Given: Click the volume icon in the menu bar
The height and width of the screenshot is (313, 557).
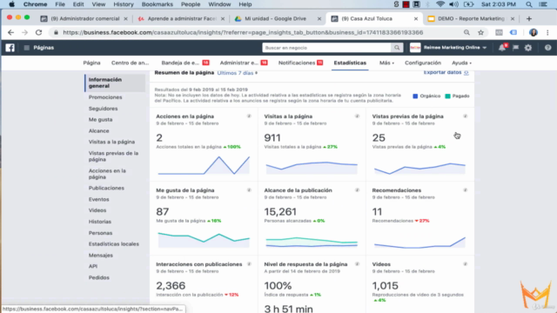Looking at the screenshot, I should coord(453,4).
